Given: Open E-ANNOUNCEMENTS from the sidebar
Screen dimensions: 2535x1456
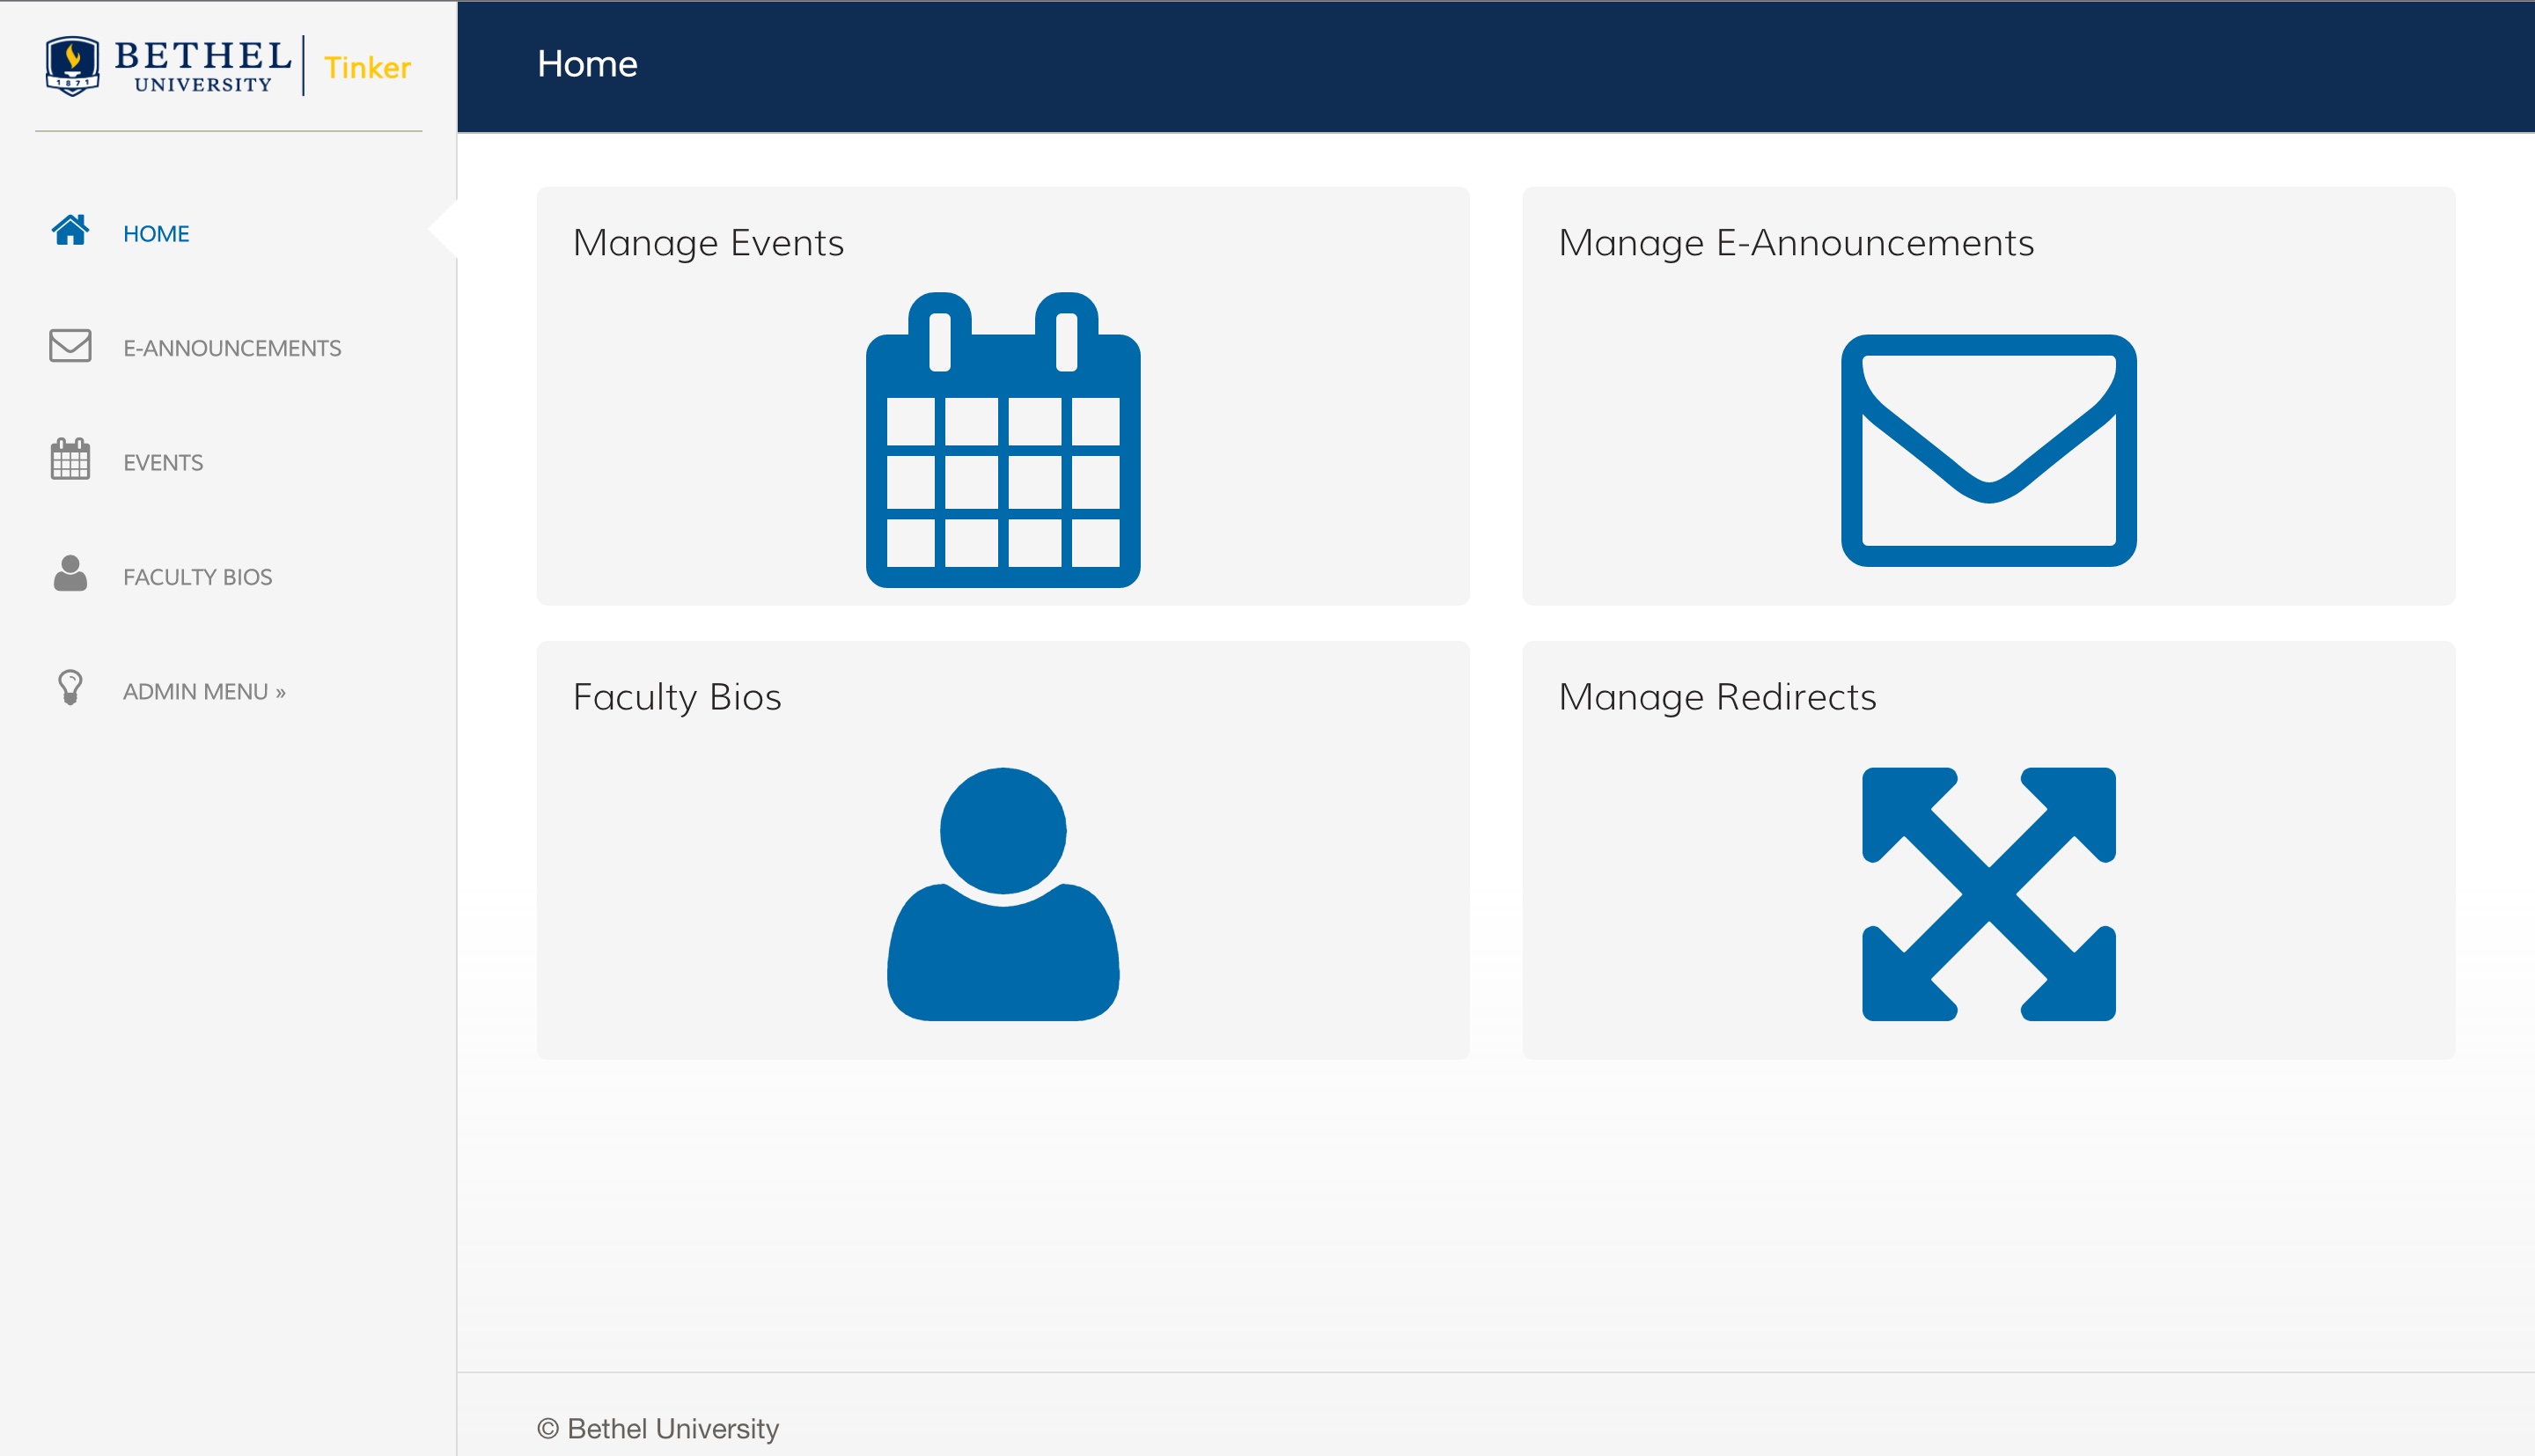Looking at the screenshot, I should [x=231, y=348].
